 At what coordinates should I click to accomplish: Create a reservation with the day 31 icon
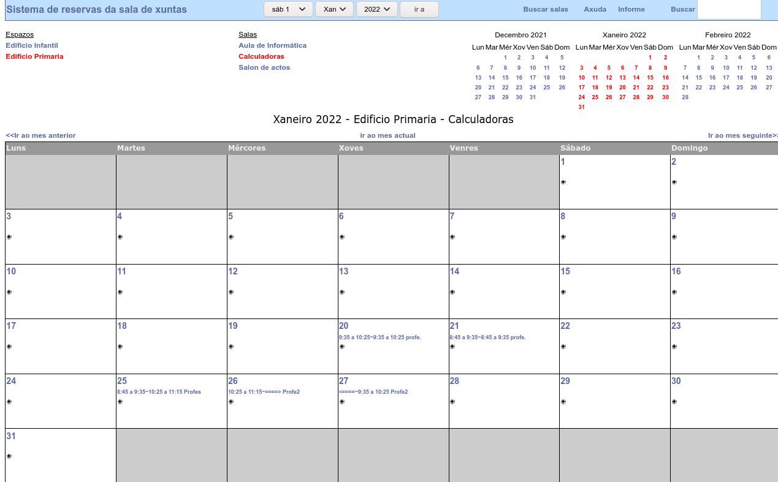click(9, 456)
